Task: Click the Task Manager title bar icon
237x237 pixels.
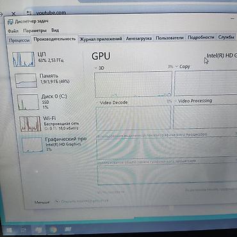Action: point(10,22)
